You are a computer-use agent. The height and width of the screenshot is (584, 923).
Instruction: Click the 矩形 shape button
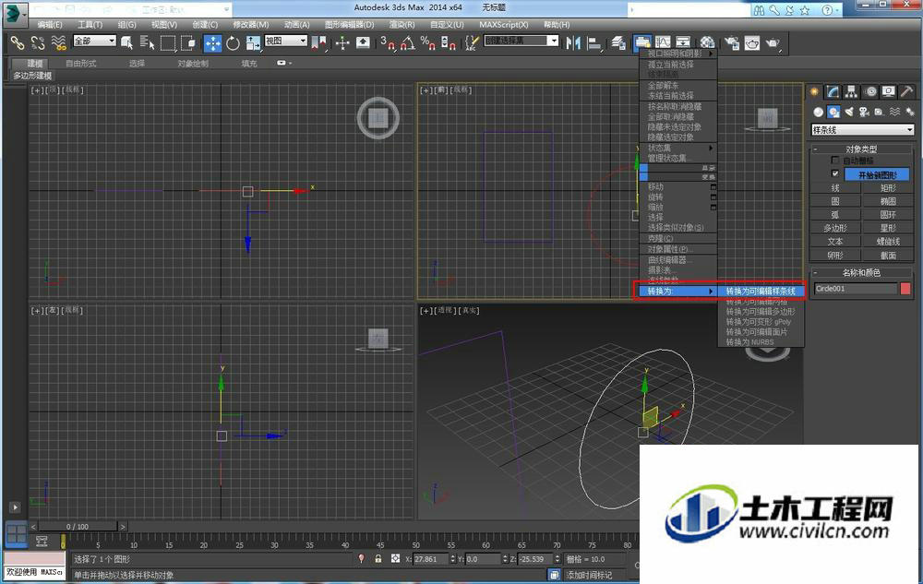[x=888, y=188]
